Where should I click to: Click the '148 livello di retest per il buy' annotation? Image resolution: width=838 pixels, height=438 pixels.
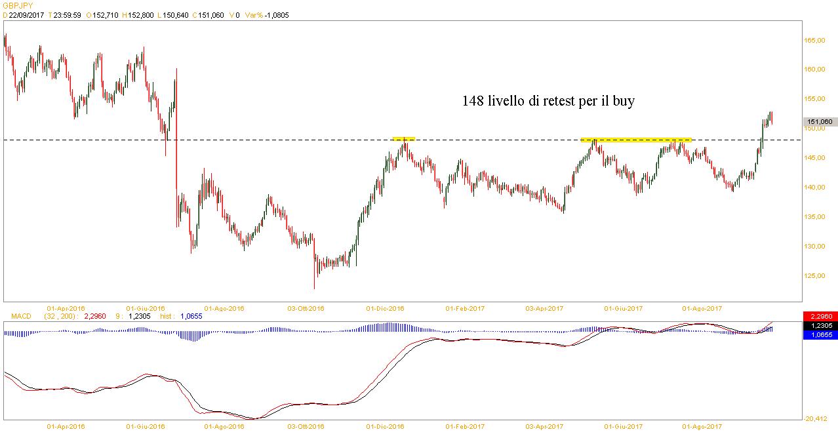point(548,102)
